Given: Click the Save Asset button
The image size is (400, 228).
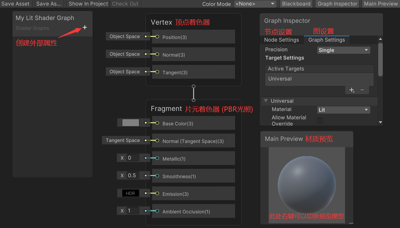Looking at the screenshot, I should (x=16, y=4).
